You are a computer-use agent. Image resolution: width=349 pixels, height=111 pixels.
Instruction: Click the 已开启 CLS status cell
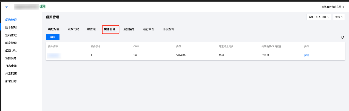(265, 55)
